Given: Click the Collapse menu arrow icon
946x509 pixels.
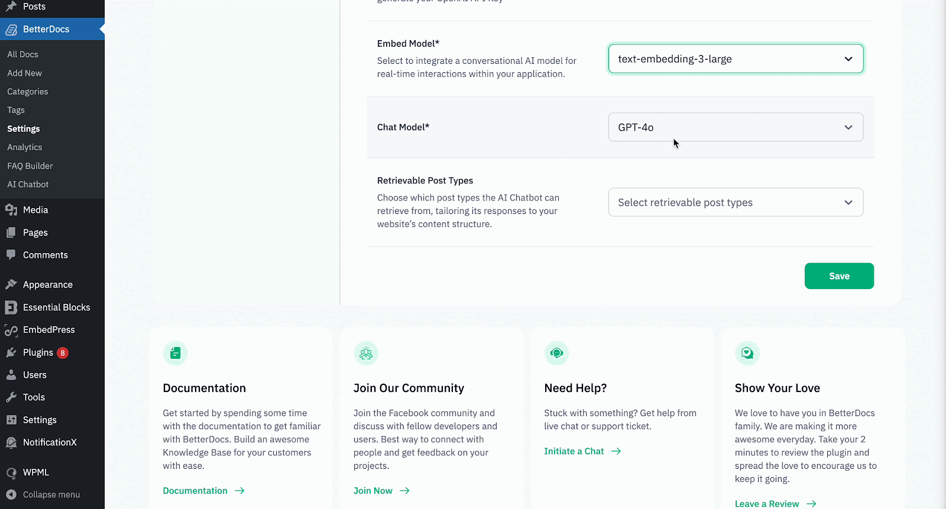Looking at the screenshot, I should point(11,495).
